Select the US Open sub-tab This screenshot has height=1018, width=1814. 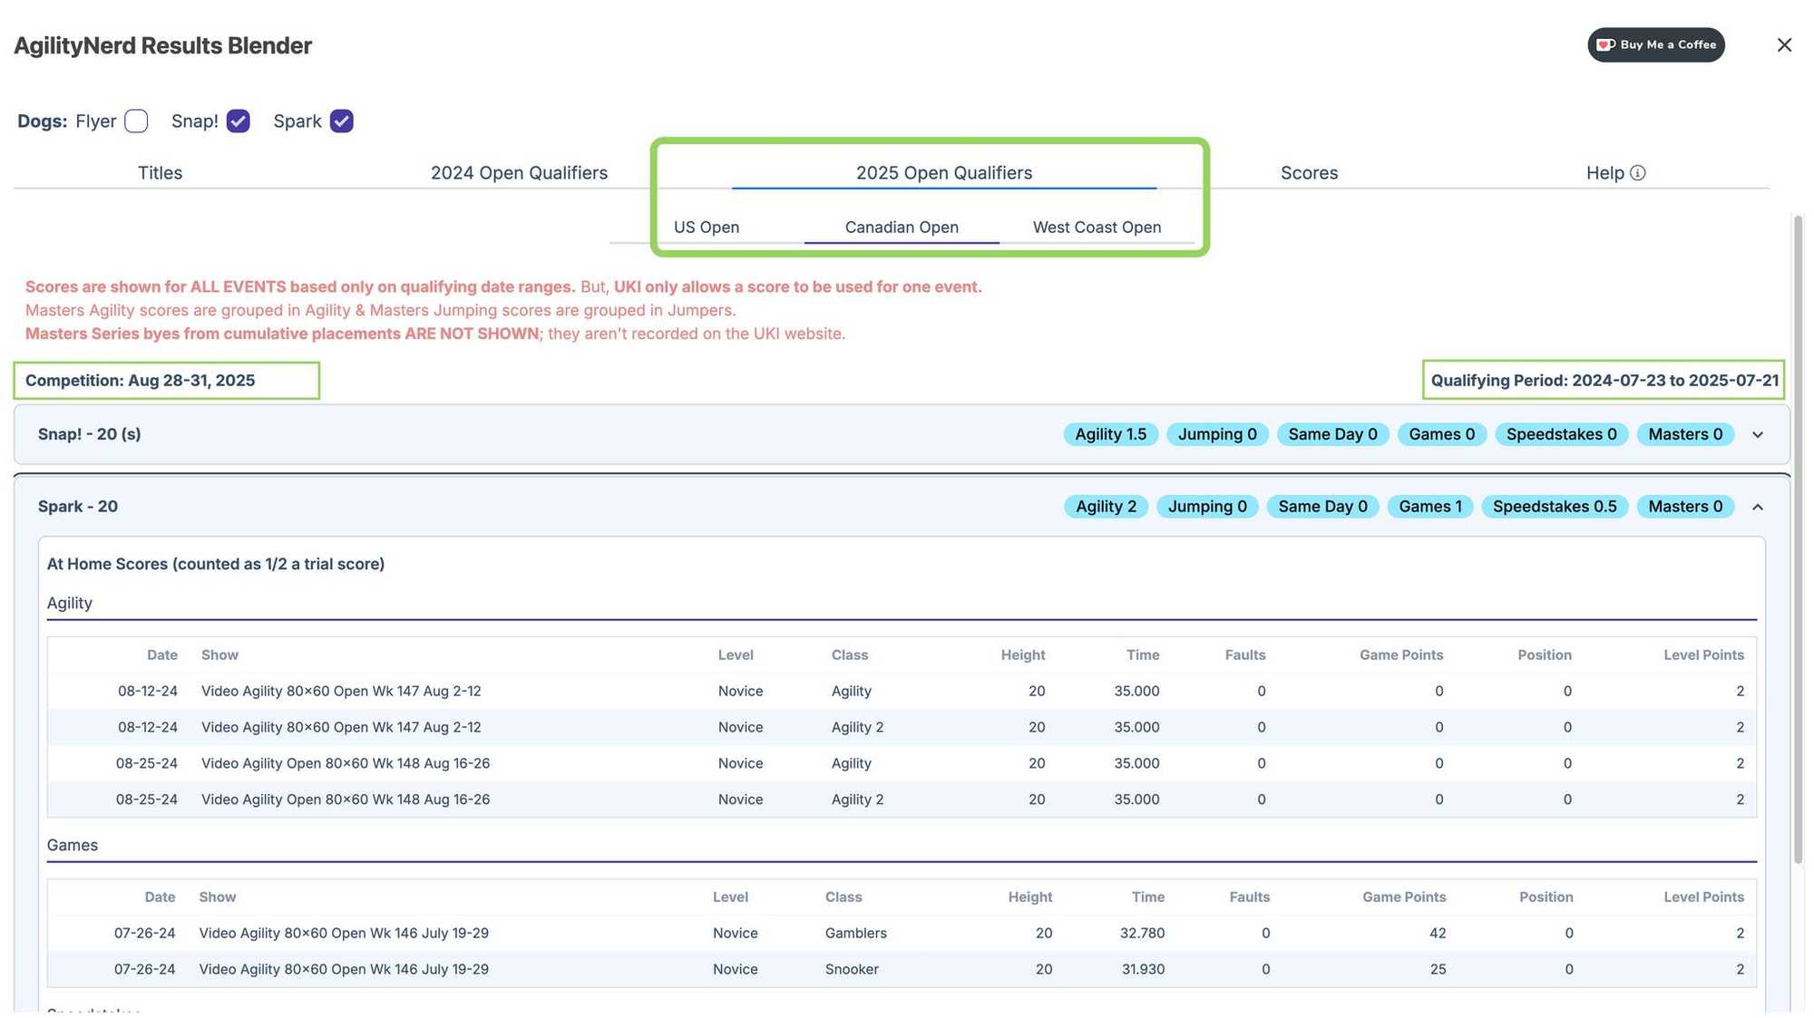pyautogui.click(x=707, y=227)
